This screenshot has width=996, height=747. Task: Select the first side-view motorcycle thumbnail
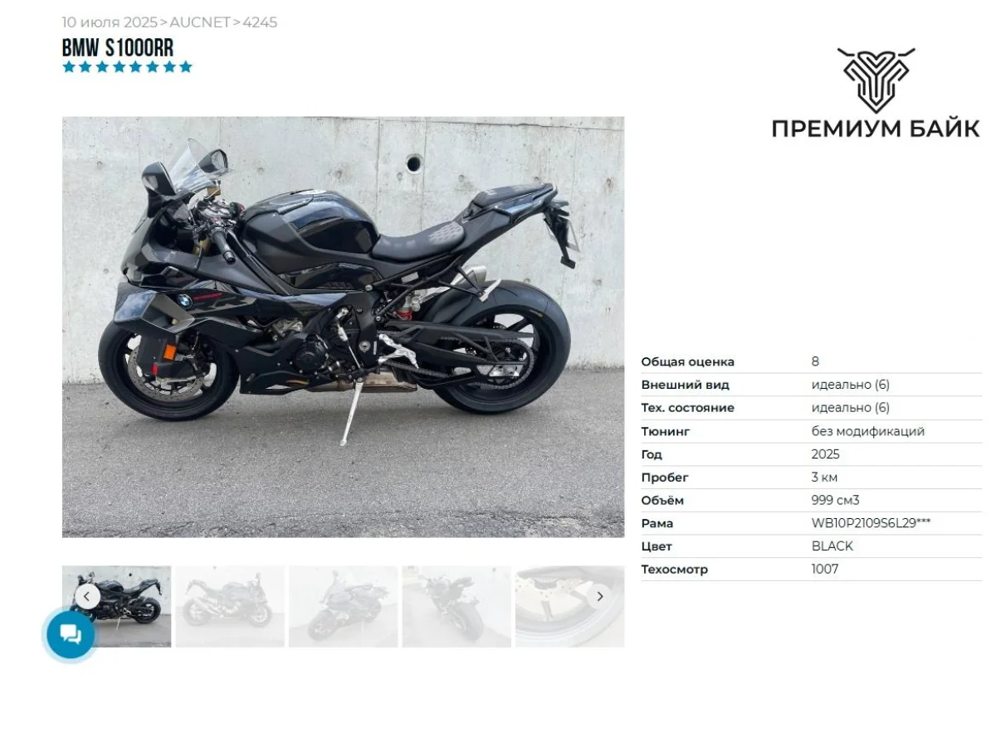117,606
